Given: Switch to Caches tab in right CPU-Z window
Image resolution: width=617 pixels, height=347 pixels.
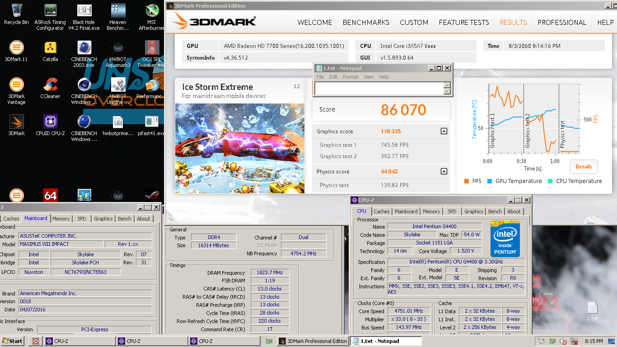Looking at the screenshot, I should 381,211.
